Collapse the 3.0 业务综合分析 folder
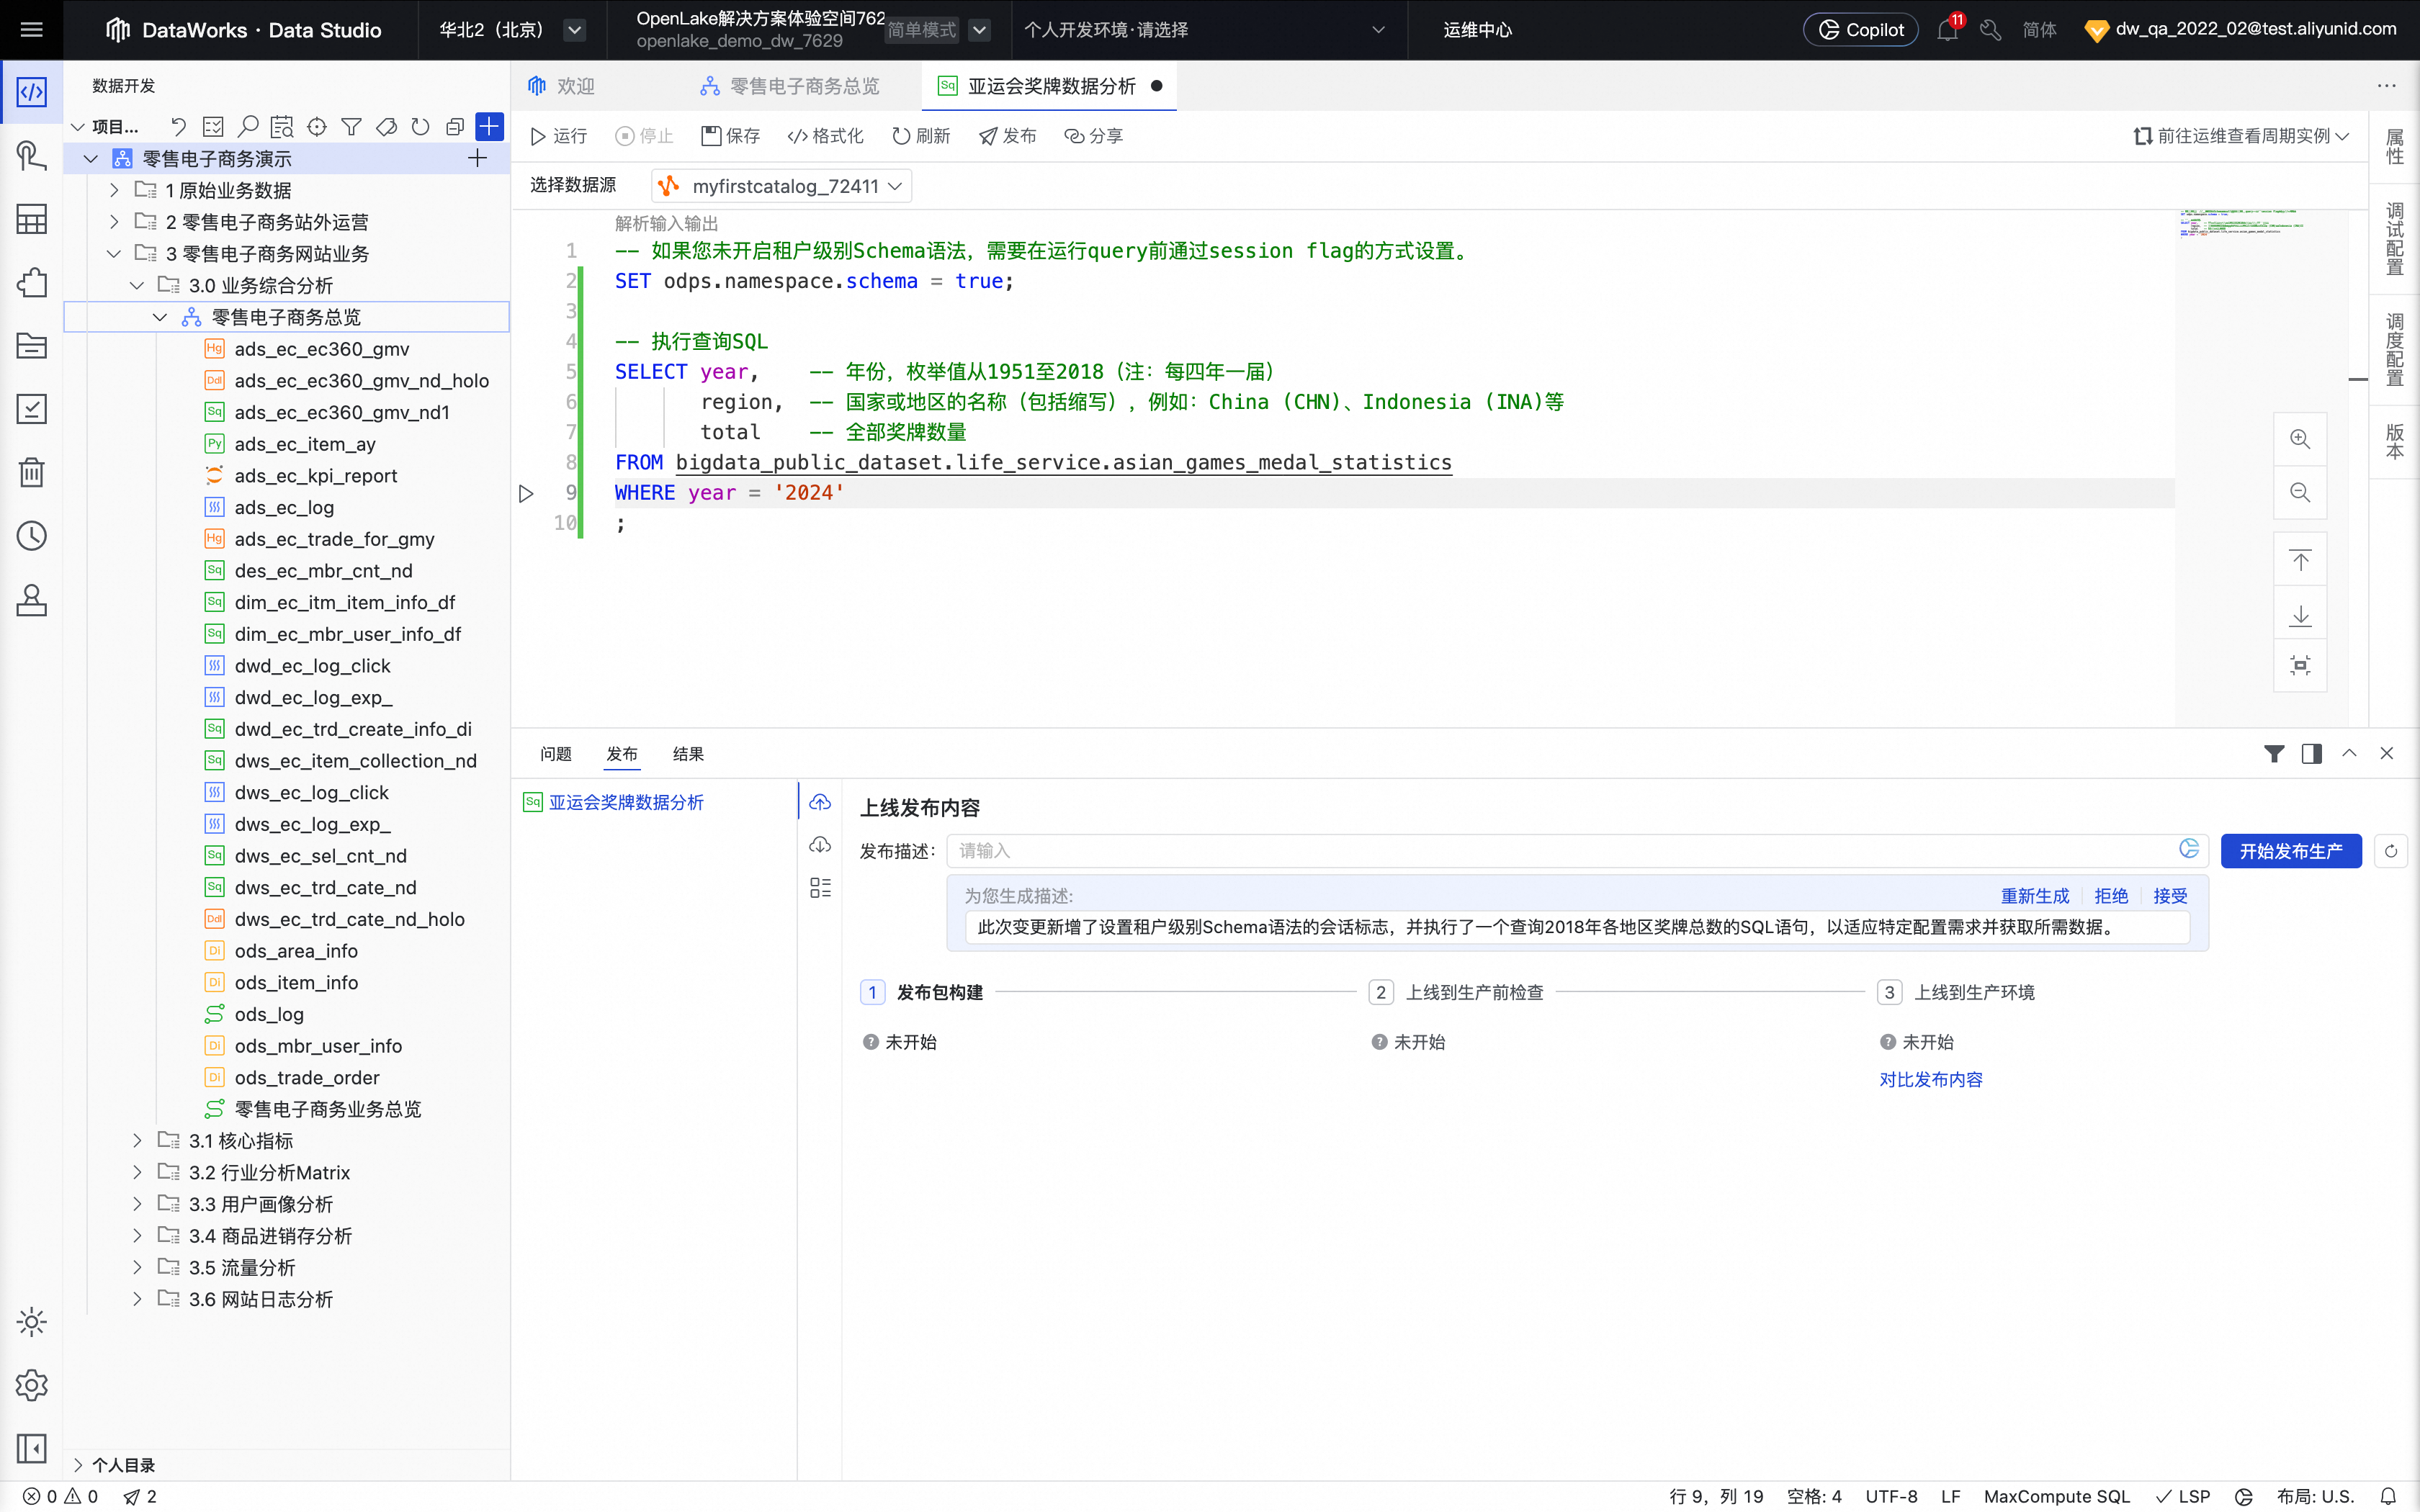Viewport: 2420px width, 1512px height. click(x=138, y=285)
